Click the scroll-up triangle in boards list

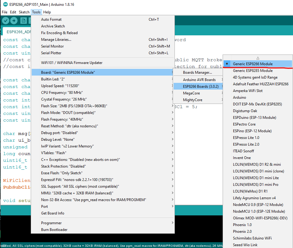[x=258, y=58]
